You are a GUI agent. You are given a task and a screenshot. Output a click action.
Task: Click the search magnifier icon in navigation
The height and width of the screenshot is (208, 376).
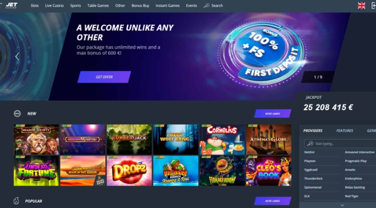coord(206,5)
